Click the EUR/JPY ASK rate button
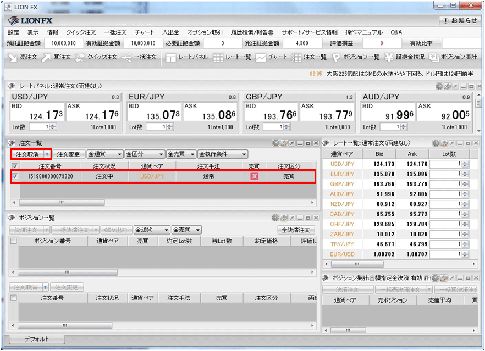The image size is (485, 351). 210,112
